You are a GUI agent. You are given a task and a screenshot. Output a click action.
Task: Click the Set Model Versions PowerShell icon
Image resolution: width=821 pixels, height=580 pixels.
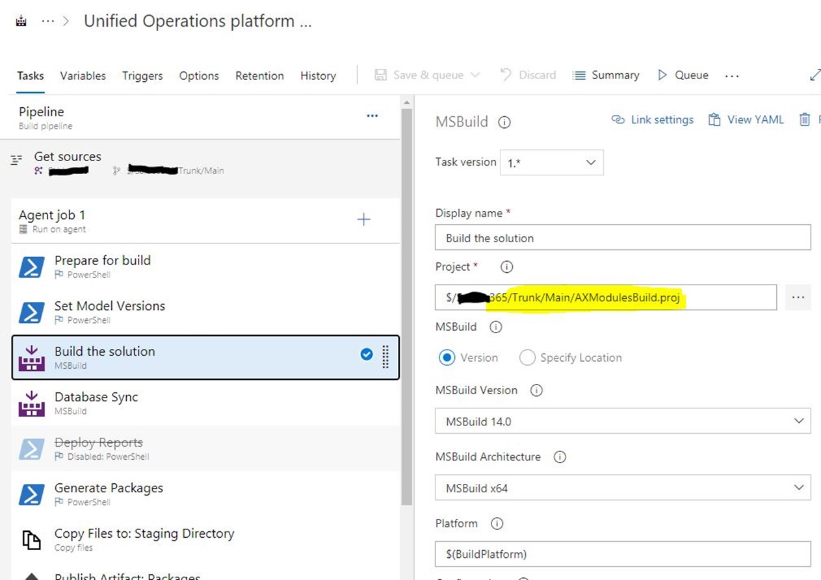click(x=31, y=312)
